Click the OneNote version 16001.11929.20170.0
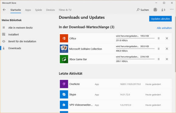This screenshot has width=176, height=113. point(130,84)
